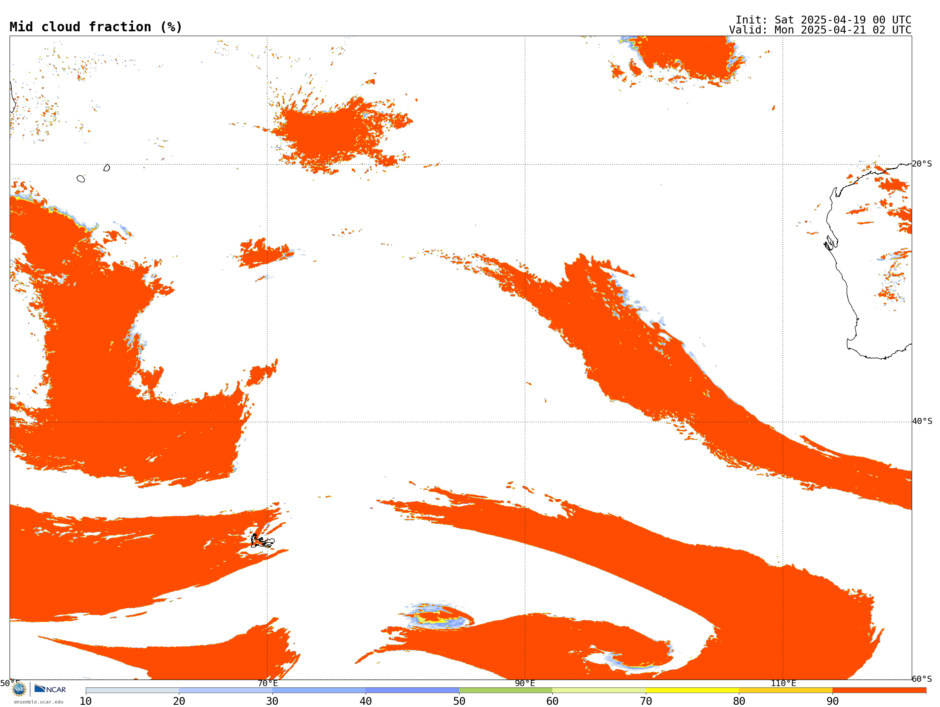Click the Mauritius island outline near 20°S
Image resolution: width=940 pixels, height=707 pixels.
pyautogui.click(x=107, y=168)
